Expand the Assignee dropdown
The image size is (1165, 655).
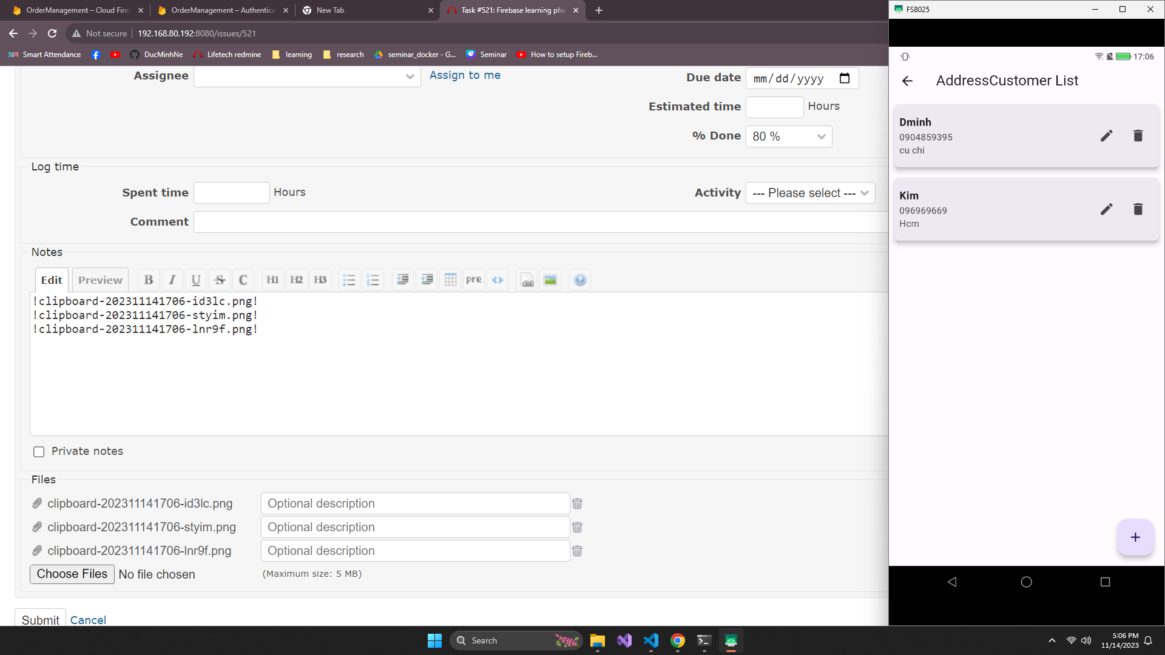pos(306,76)
